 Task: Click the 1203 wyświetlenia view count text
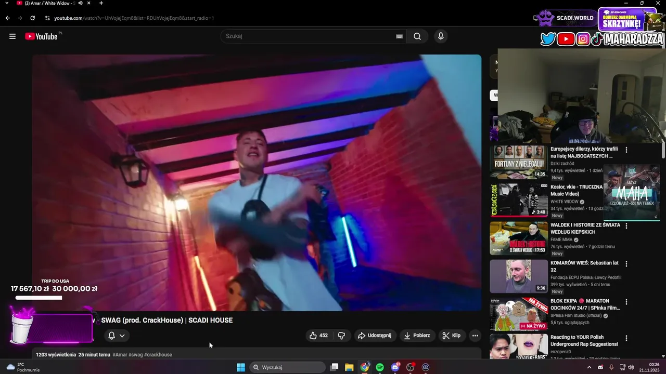pos(56,355)
